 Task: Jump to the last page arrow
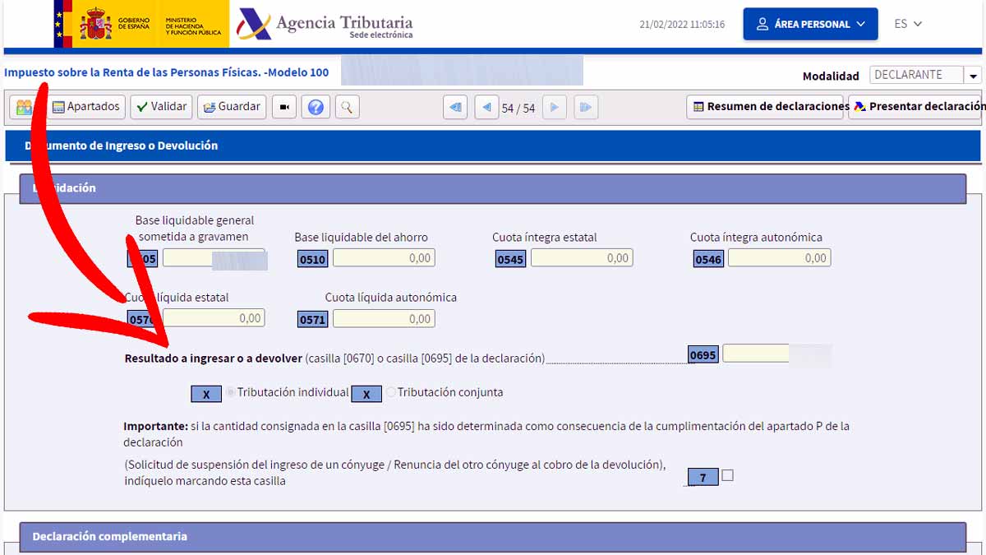click(x=585, y=108)
